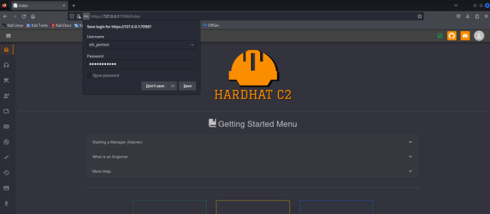The width and height of the screenshot is (490, 214).
Task: Close the Index tab
Action: pos(64,5)
